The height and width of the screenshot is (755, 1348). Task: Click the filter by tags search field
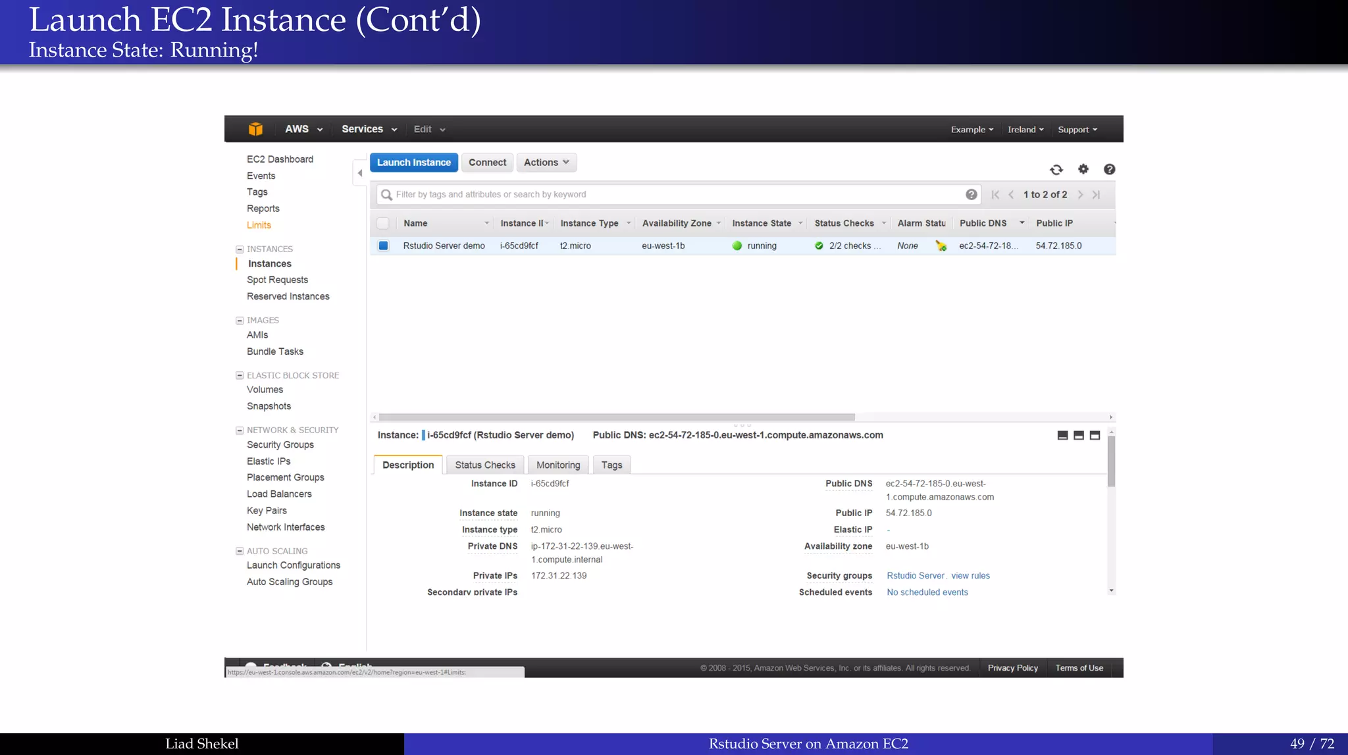(678, 194)
